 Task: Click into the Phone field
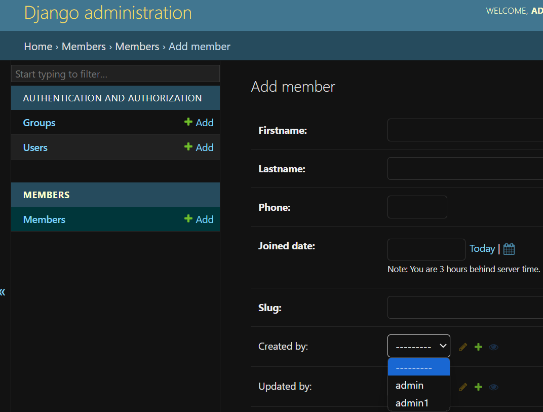(x=417, y=207)
